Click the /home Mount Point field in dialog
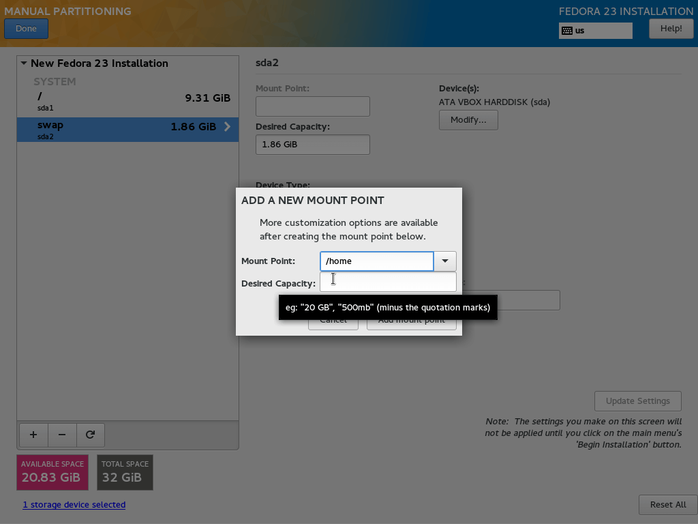Viewport: 698px width, 524px height. (376, 261)
